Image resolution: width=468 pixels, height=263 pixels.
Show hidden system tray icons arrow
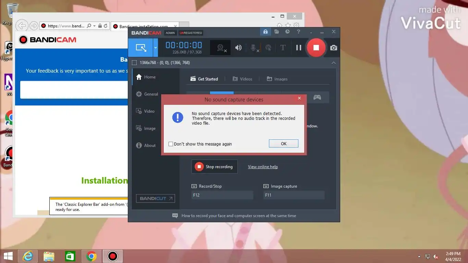pyautogui.click(x=419, y=256)
